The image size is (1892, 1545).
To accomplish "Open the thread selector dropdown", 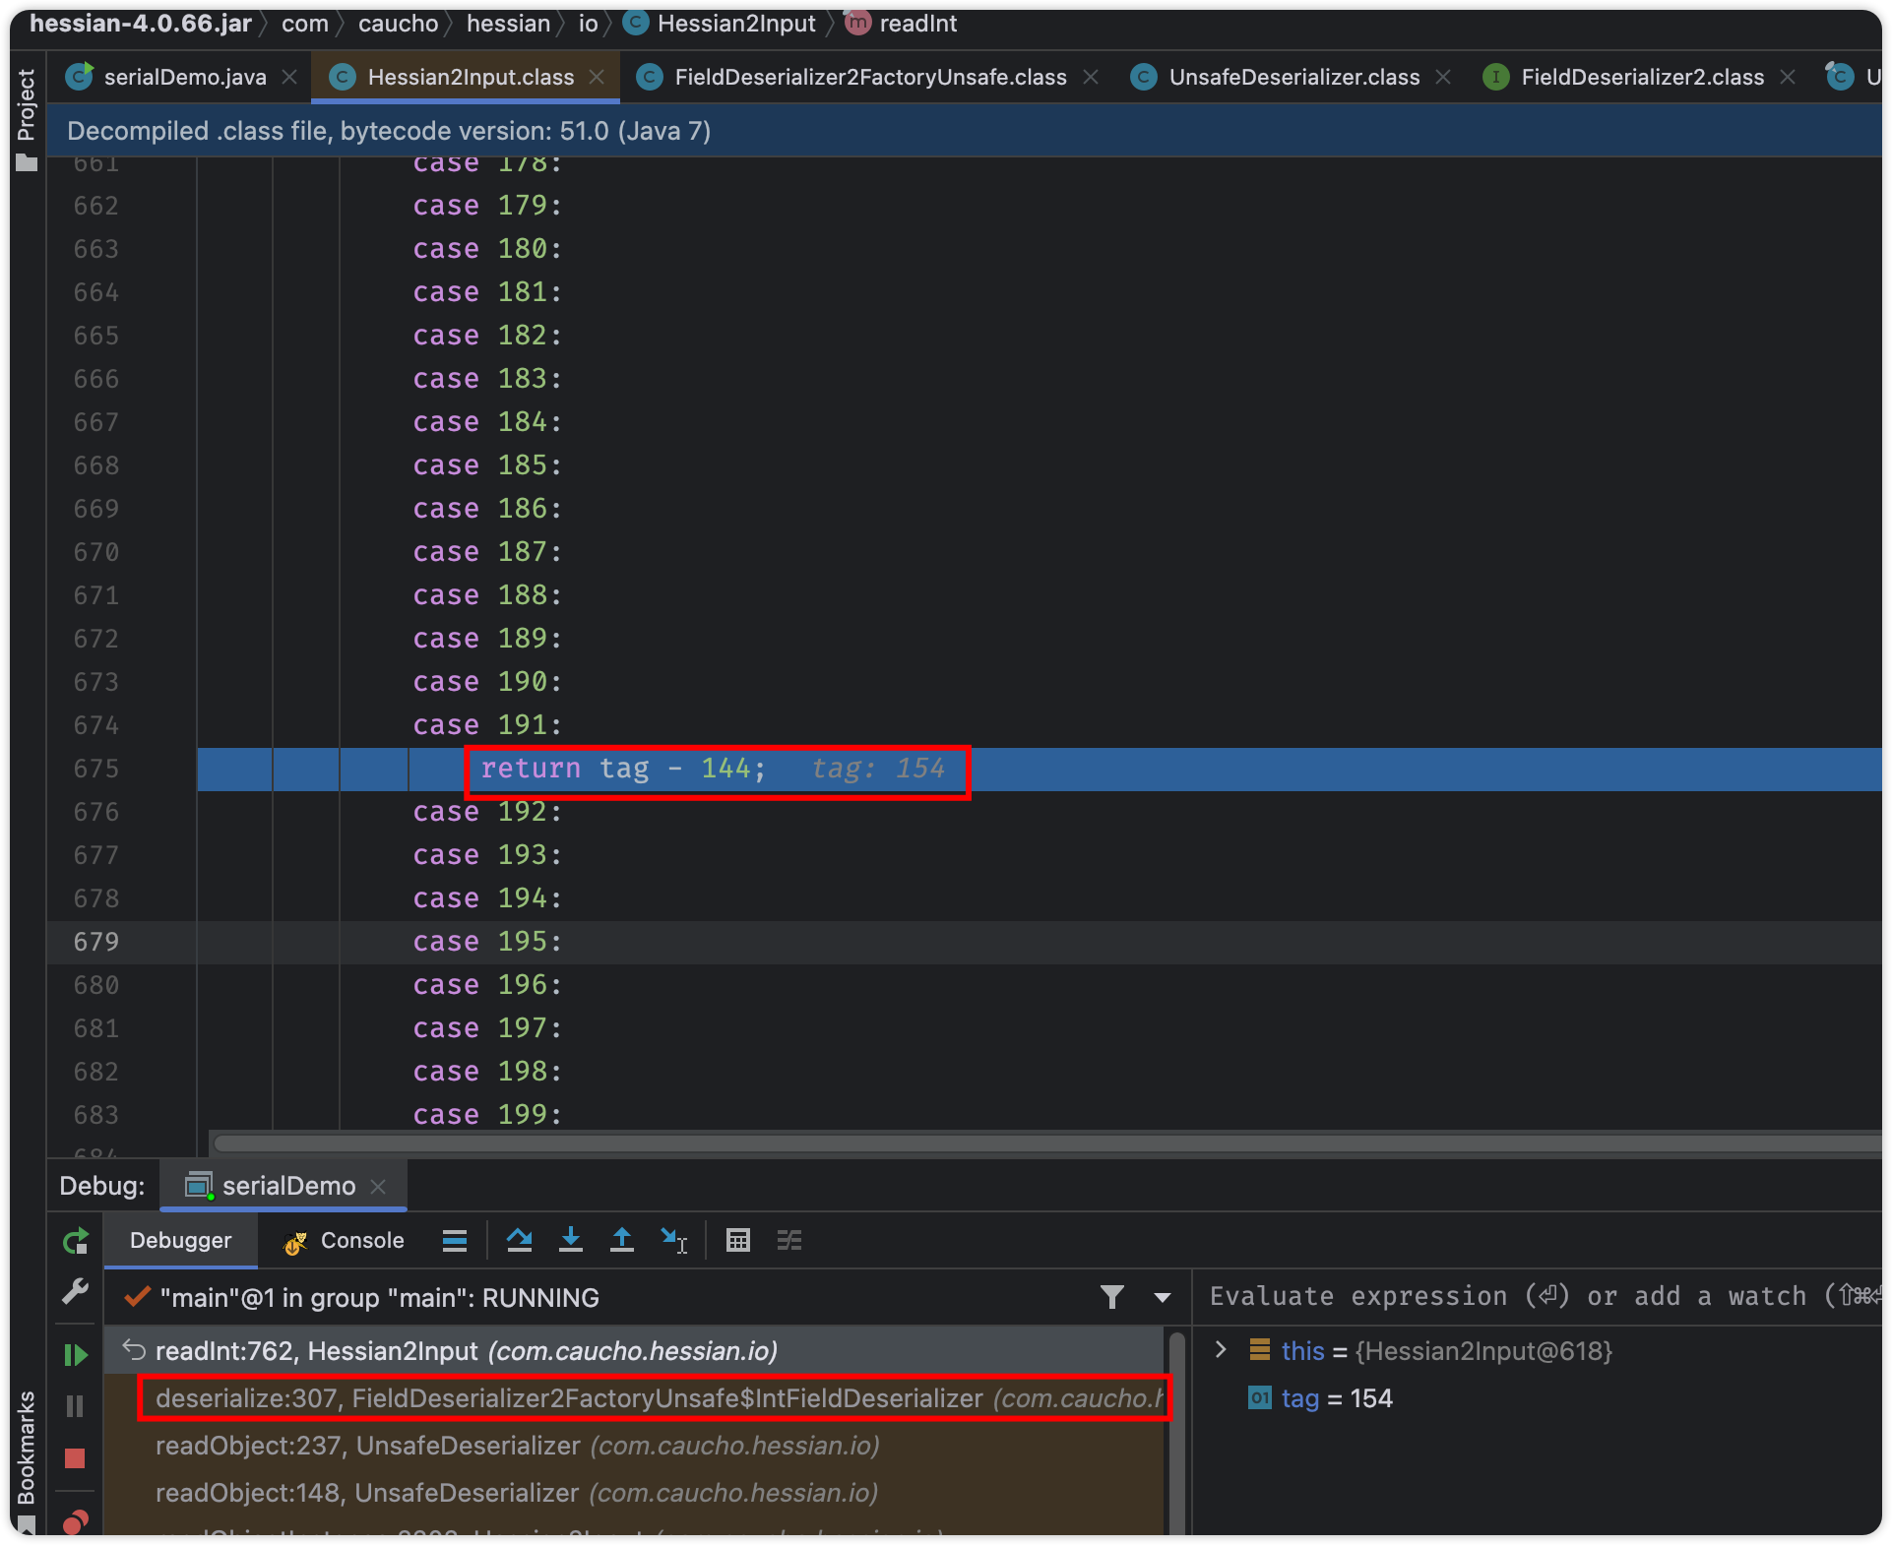I will click(x=1163, y=1297).
